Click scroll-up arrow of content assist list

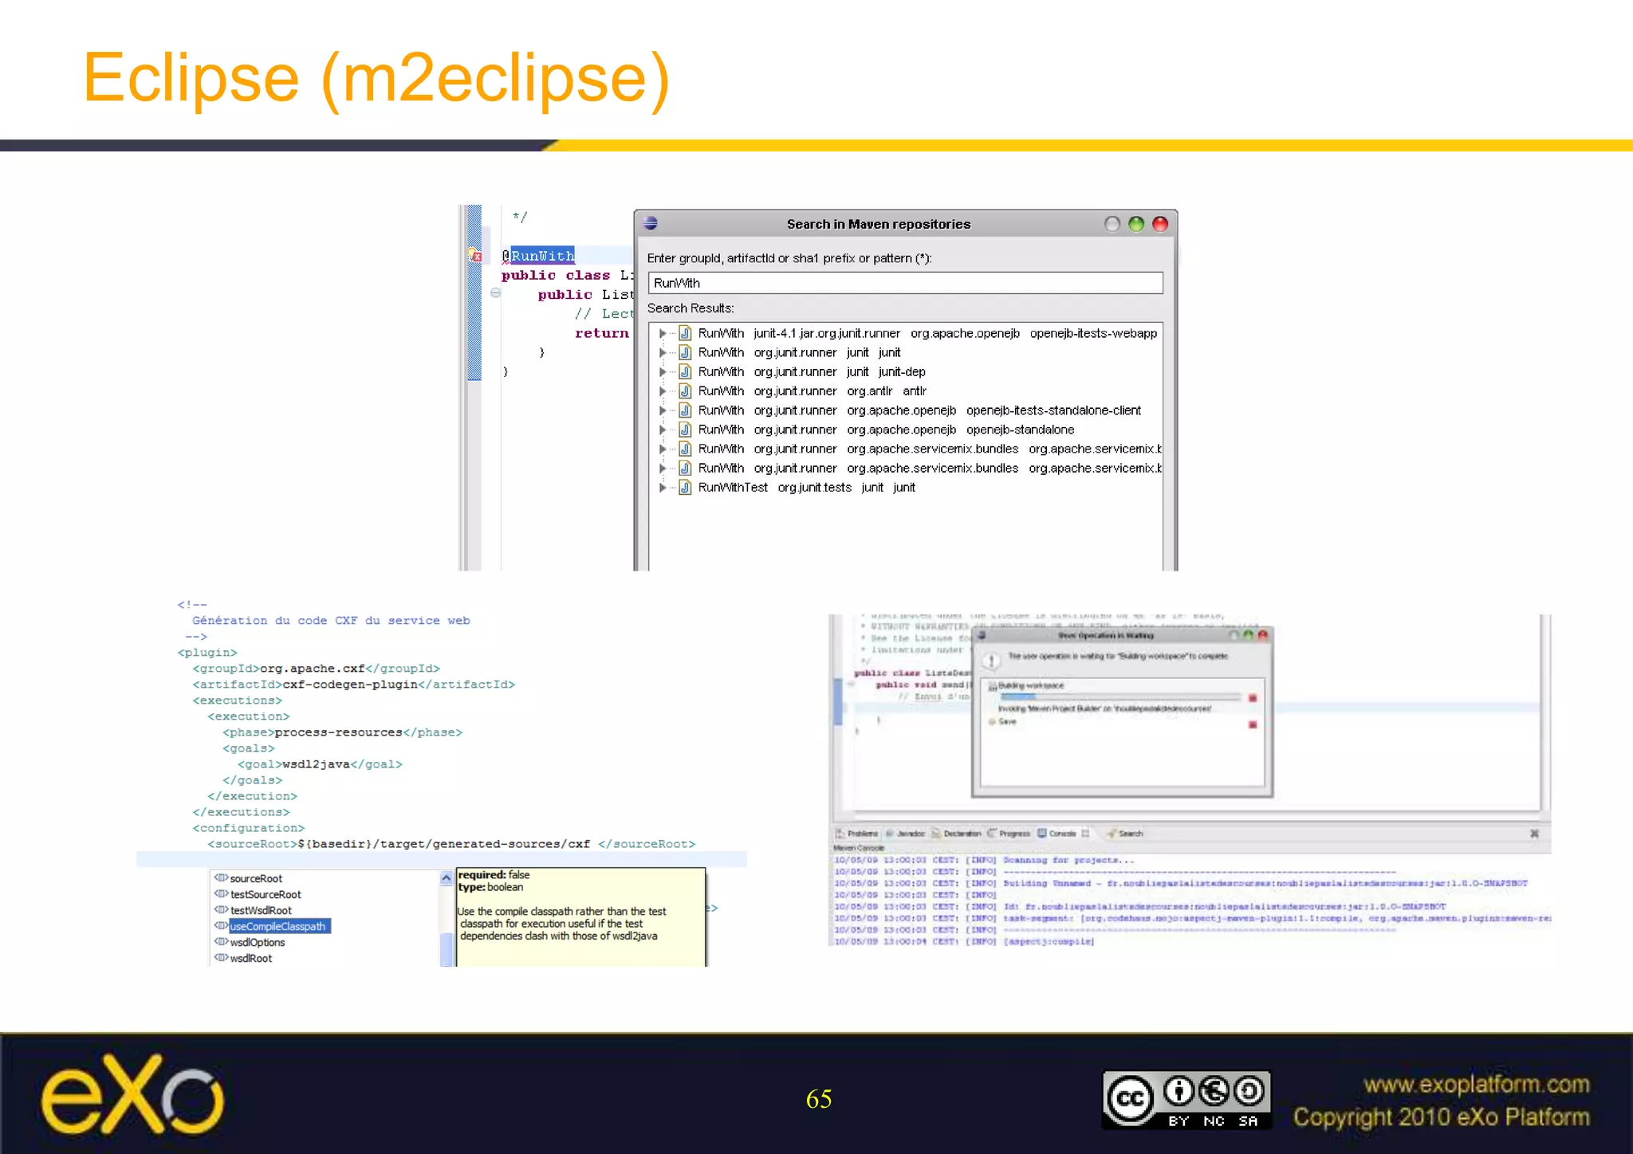[x=447, y=877]
